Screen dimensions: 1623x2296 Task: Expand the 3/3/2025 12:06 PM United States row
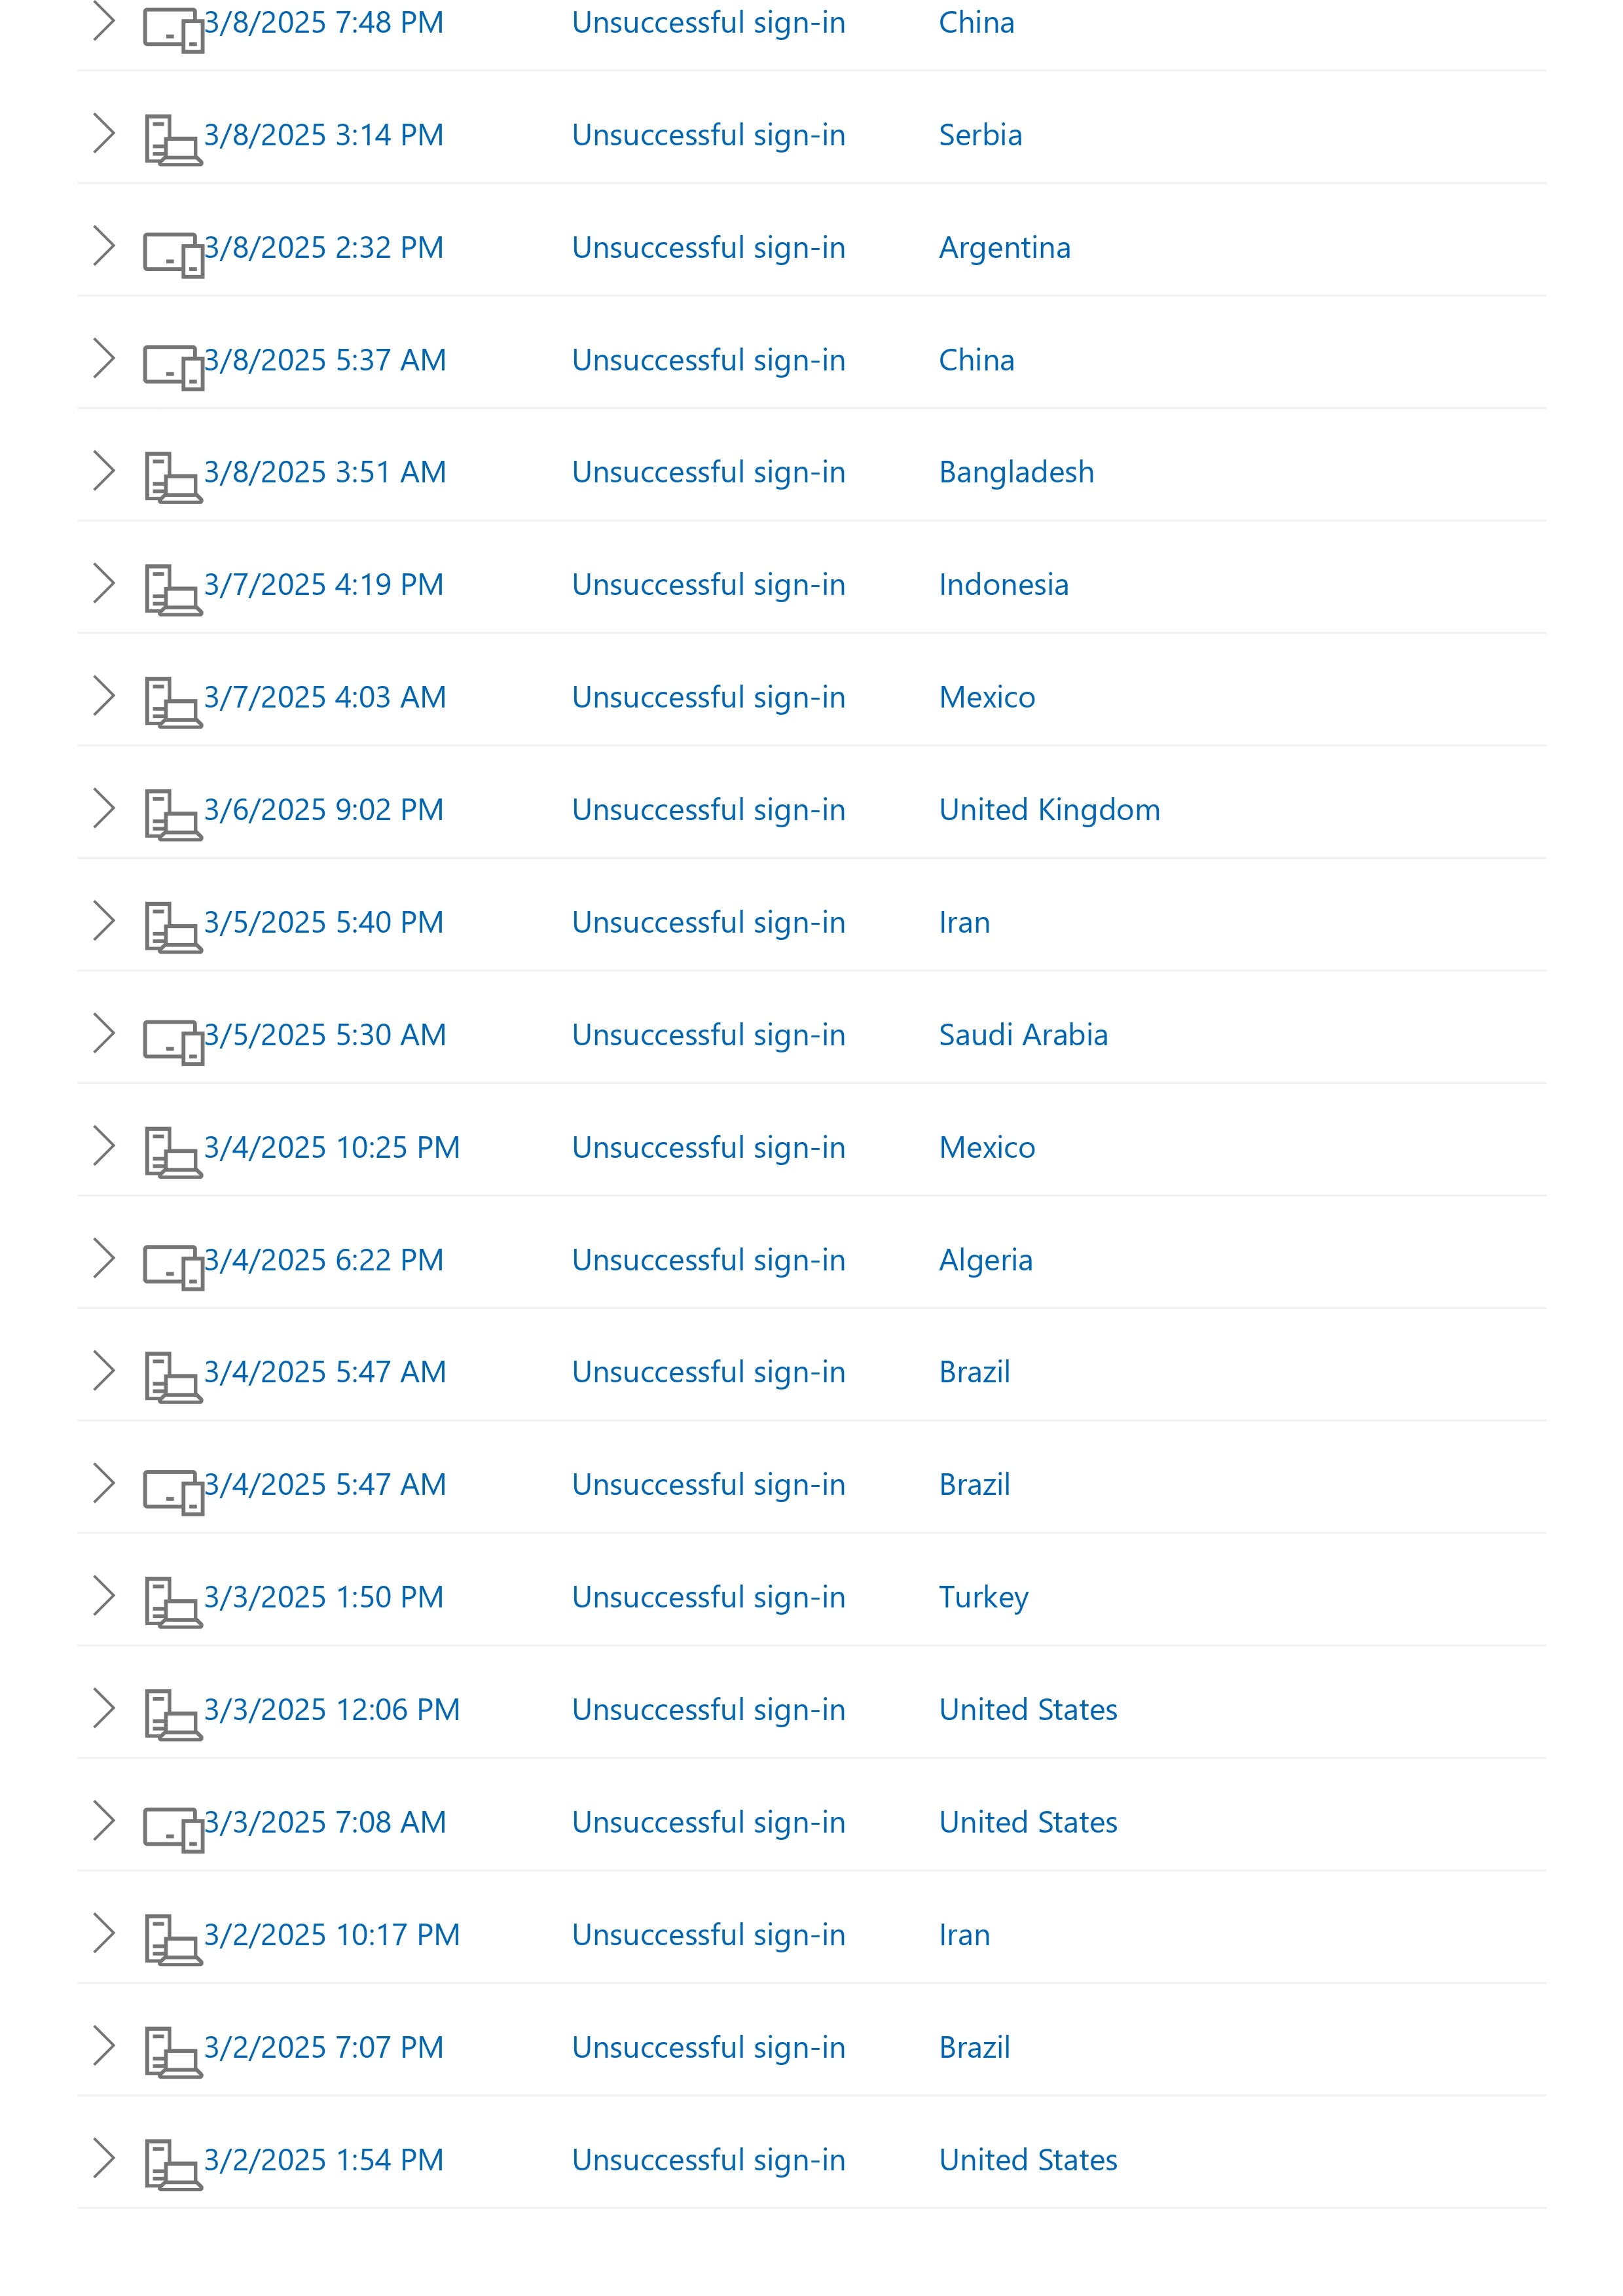[x=103, y=1708]
